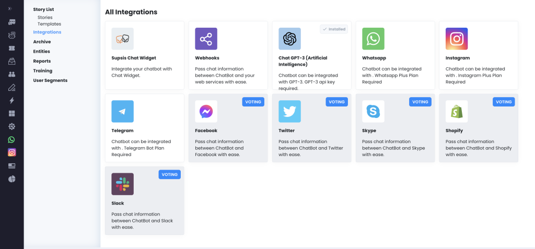This screenshot has width=535, height=249.
Task: Open the pencil edit sidebar icon
Action: coord(12,87)
